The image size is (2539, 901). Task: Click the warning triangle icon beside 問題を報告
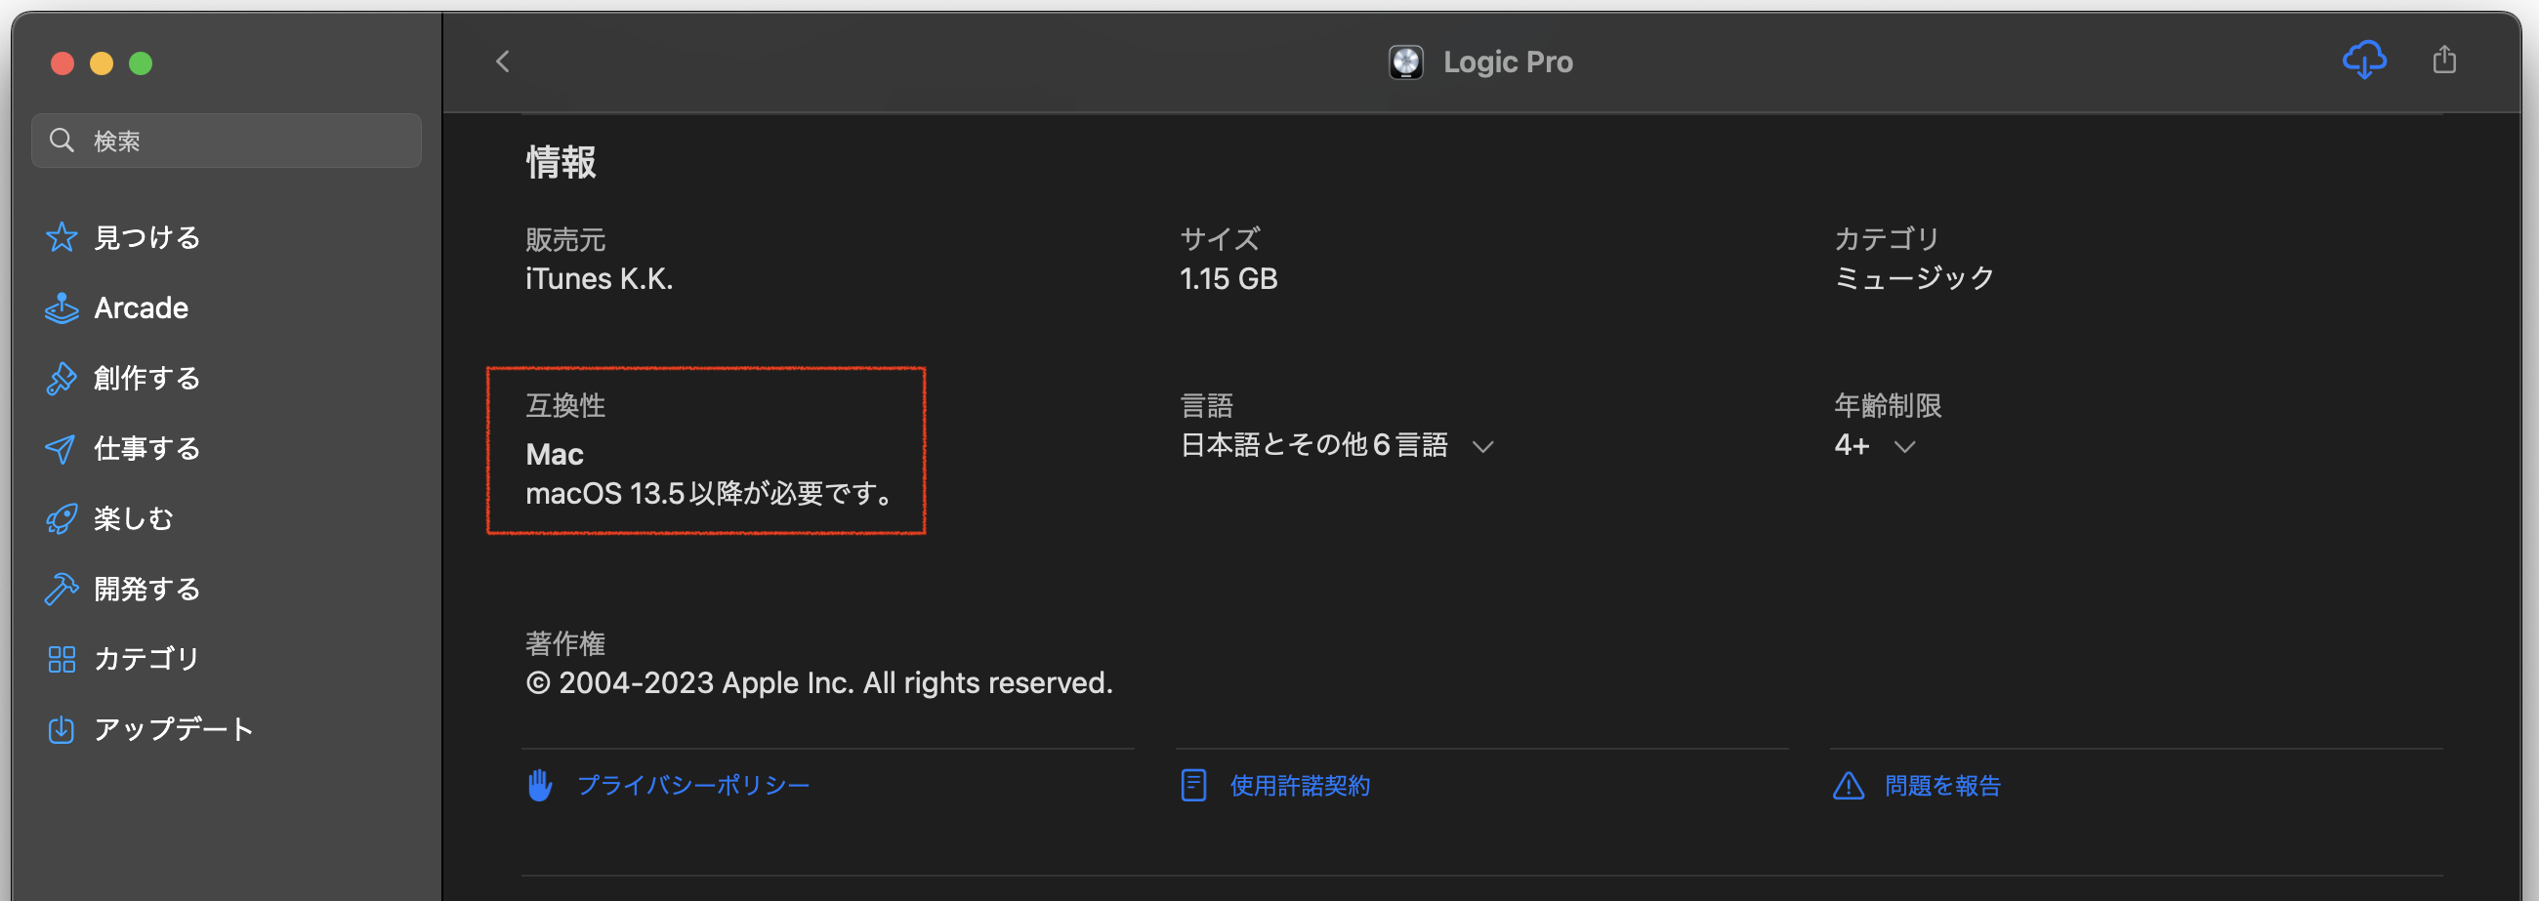(x=1848, y=786)
